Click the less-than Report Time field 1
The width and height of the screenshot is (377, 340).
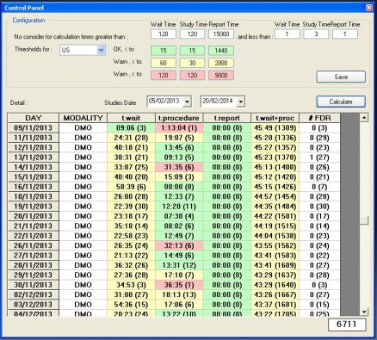[345, 34]
